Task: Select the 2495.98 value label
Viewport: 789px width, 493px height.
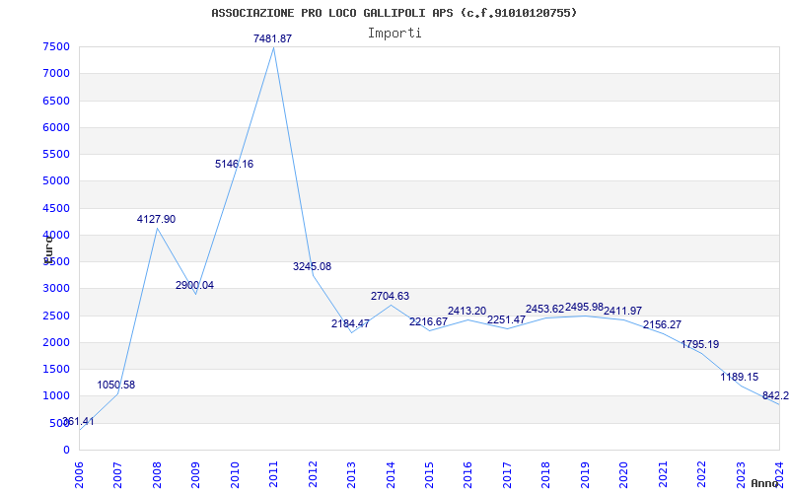Action: click(584, 308)
